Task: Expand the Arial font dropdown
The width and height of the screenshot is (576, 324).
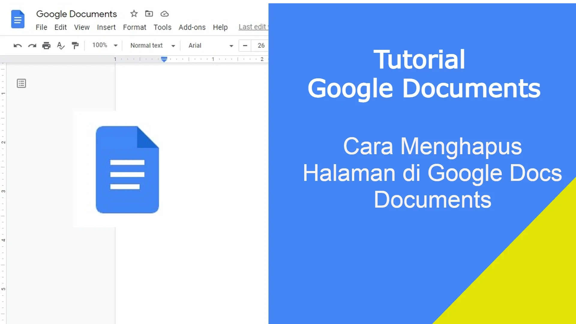Action: point(211,46)
